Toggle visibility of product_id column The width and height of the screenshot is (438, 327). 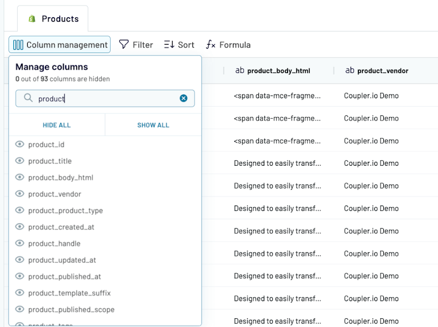click(x=19, y=144)
